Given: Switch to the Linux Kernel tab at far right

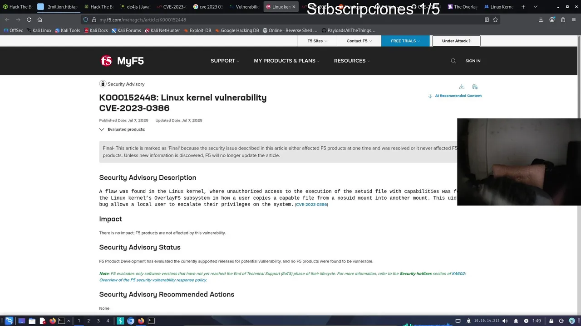Looking at the screenshot, I should [x=498, y=7].
